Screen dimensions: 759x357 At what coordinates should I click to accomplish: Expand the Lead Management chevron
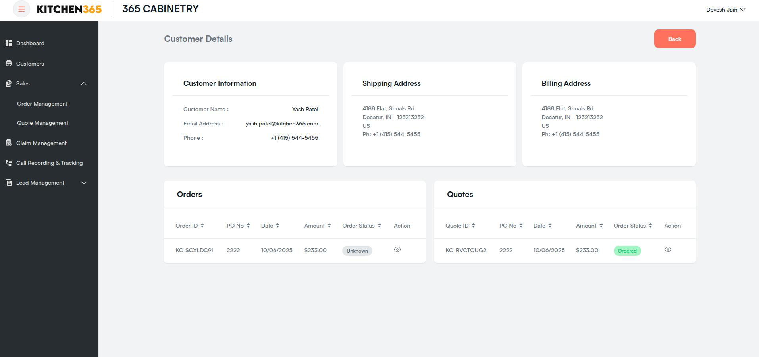(84, 183)
